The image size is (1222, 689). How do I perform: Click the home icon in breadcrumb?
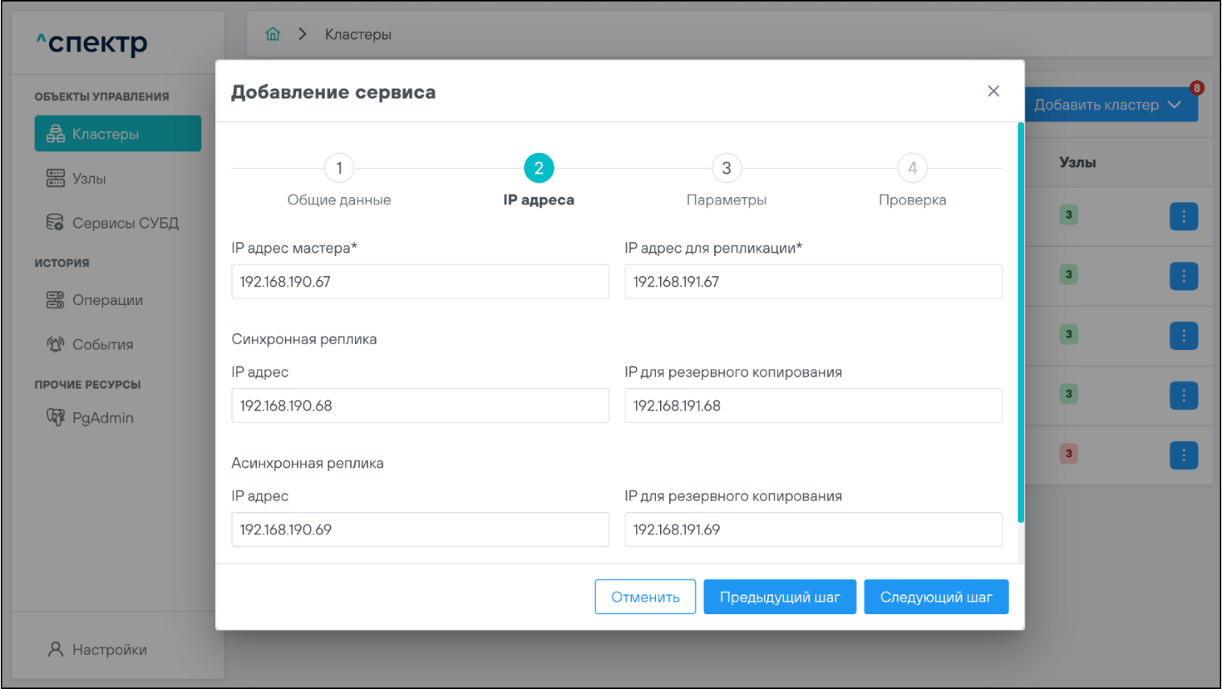pyautogui.click(x=273, y=34)
